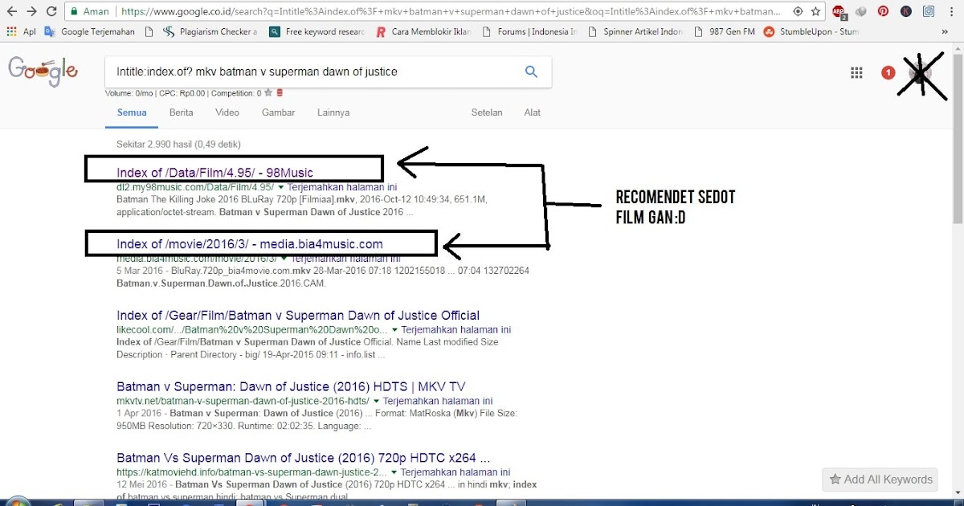The image size is (964, 506).
Task: Open the Apl apps shortcut
Action: pos(21,32)
